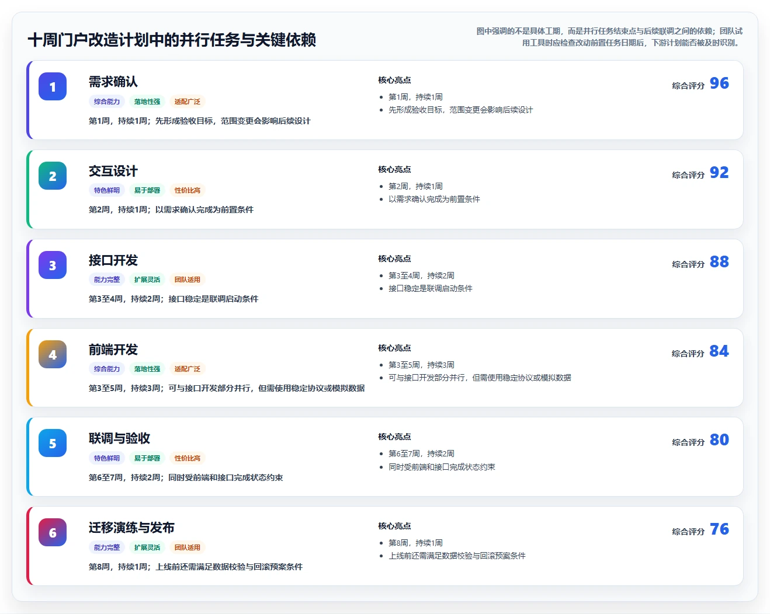Click summary line 第3至5周，持续3周；可与接口开发部分并行
The height and width of the screenshot is (614, 770).
tap(227, 388)
